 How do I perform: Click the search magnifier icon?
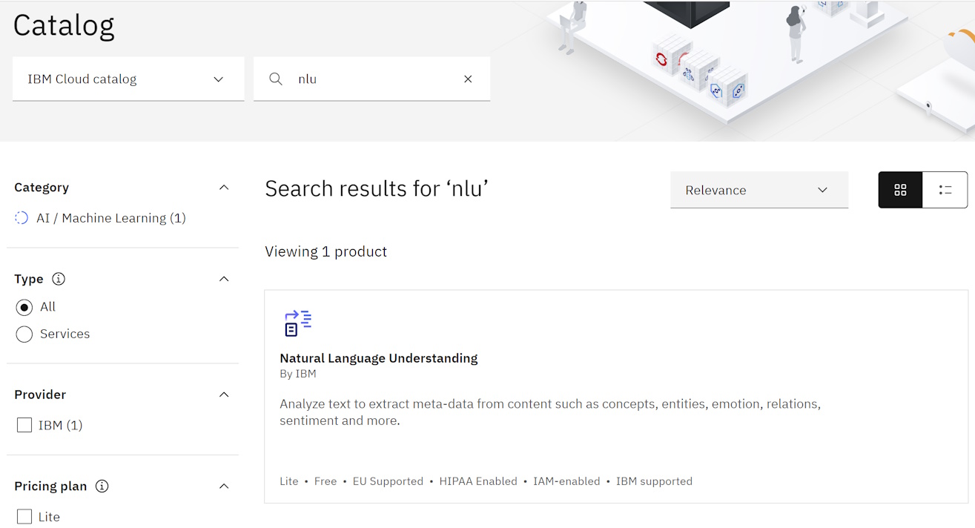click(276, 79)
